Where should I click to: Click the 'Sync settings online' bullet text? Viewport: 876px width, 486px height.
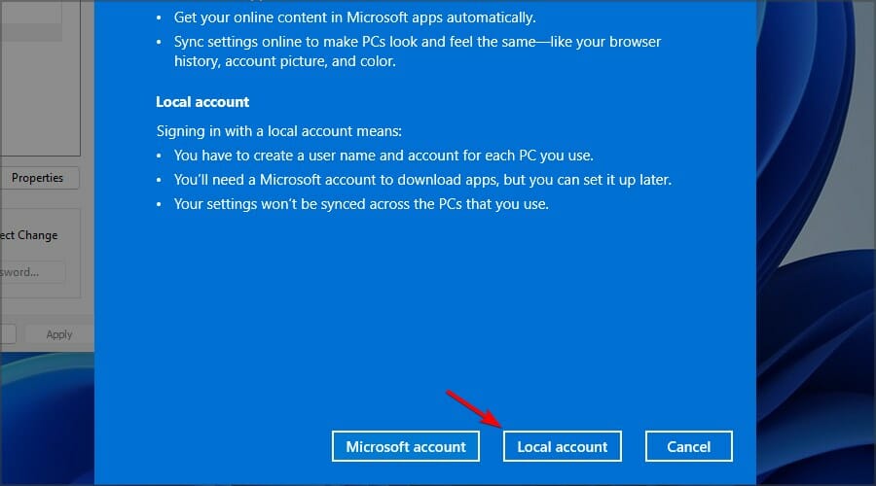click(x=418, y=52)
